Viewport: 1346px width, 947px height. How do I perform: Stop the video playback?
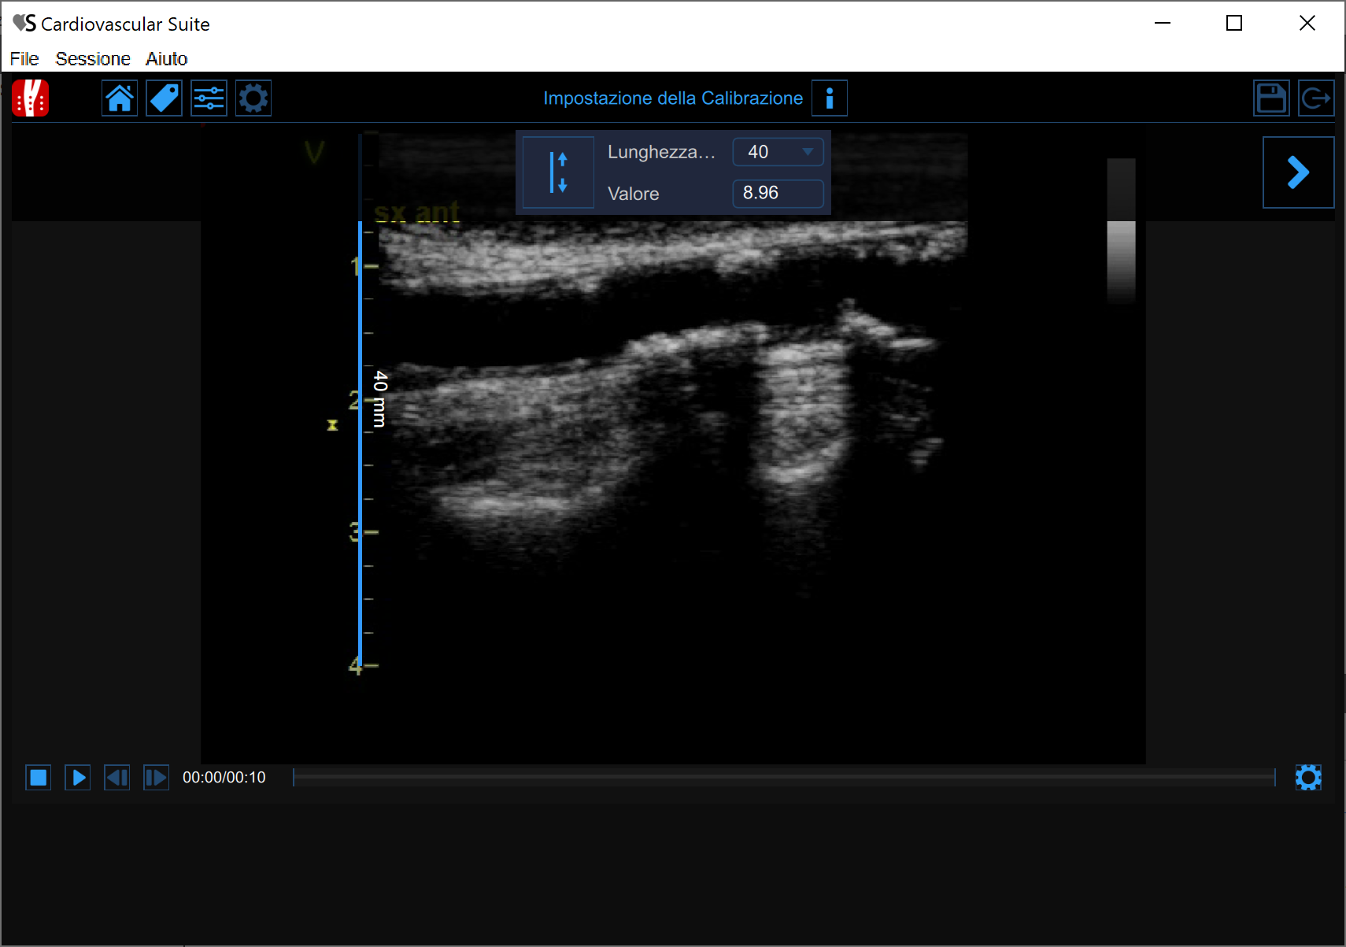click(x=39, y=778)
